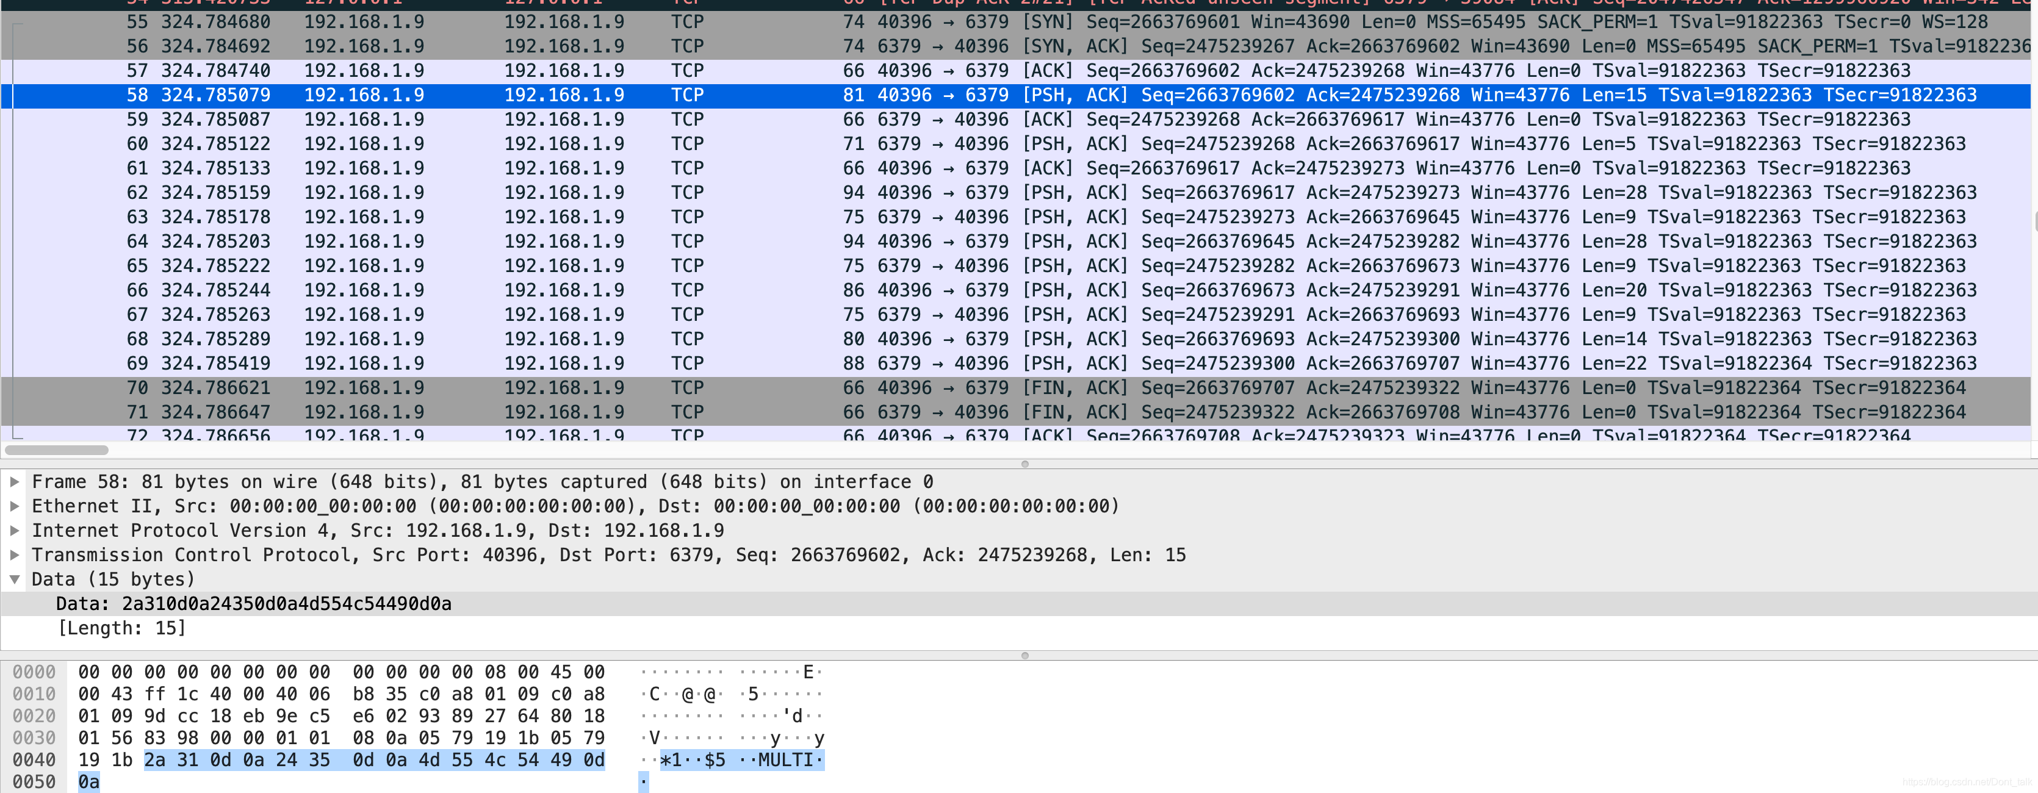Click the horizontal scrollbar under packet list
Image resolution: width=2038 pixels, height=793 pixels.
56,450
